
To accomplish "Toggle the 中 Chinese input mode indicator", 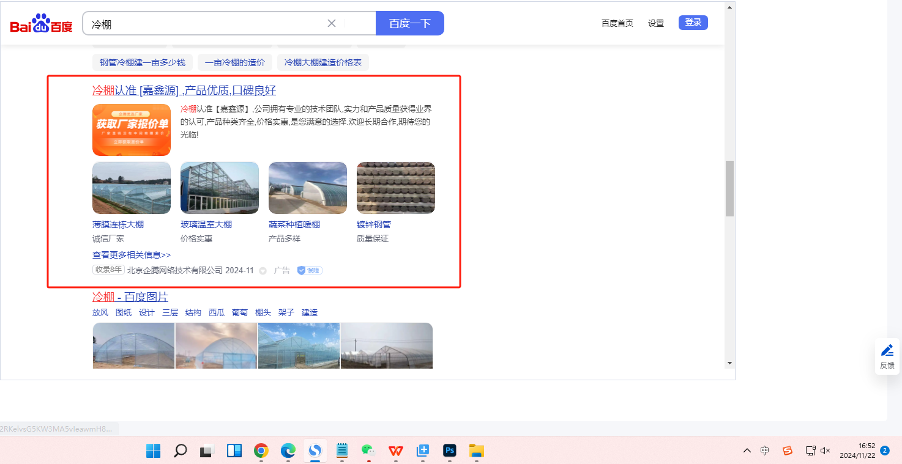I will pyautogui.click(x=765, y=451).
